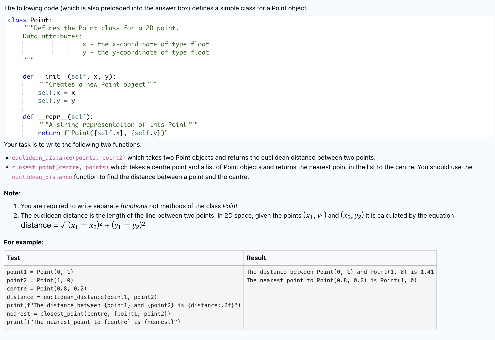This screenshot has height=340, width=495.
Task: Click 'closest_point(centre, points)' code text
Action: (60, 167)
